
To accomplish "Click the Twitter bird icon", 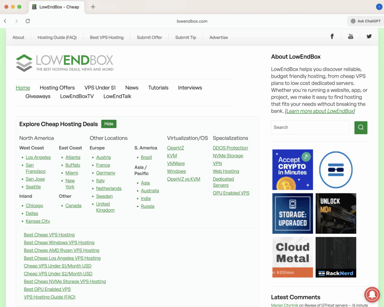I will click(369, 36).
